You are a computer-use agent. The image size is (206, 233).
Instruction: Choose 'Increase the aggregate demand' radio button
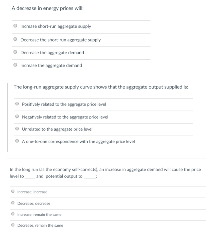coord(15,65)
